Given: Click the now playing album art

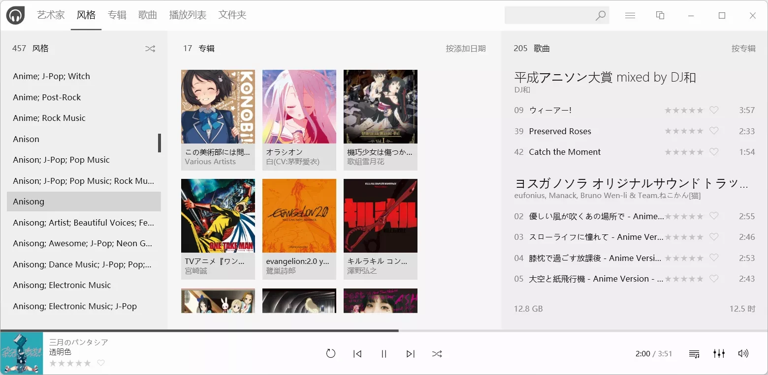Looking at the screenshot, I should pos(22,353).
